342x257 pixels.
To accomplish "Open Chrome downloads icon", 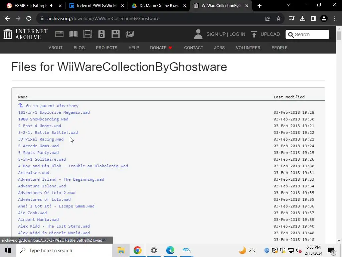I will click(303, 19).
